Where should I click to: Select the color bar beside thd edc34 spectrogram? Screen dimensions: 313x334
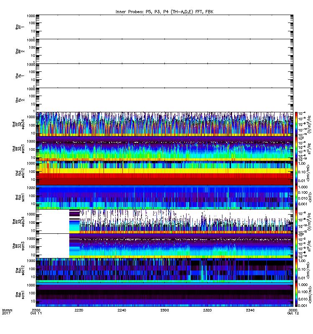click(296, 124)
